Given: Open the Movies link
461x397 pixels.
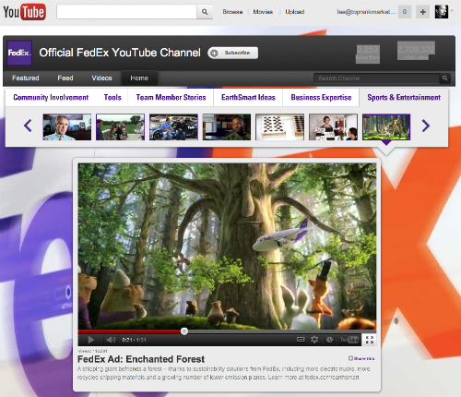Looking at the screenshot, I should point(263,12).
